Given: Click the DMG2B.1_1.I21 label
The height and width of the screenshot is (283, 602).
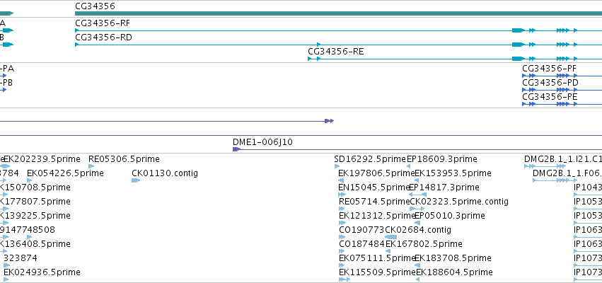Looking at the screenshot, I should pos(563,159).
